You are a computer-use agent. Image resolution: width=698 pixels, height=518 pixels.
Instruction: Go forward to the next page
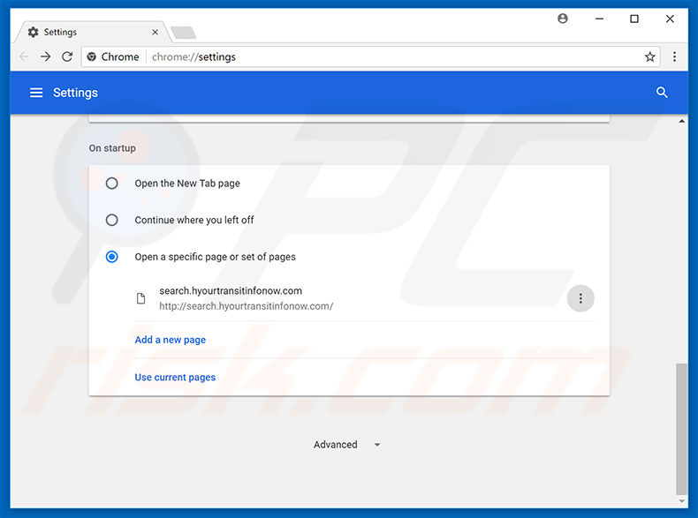coord(46,56)
